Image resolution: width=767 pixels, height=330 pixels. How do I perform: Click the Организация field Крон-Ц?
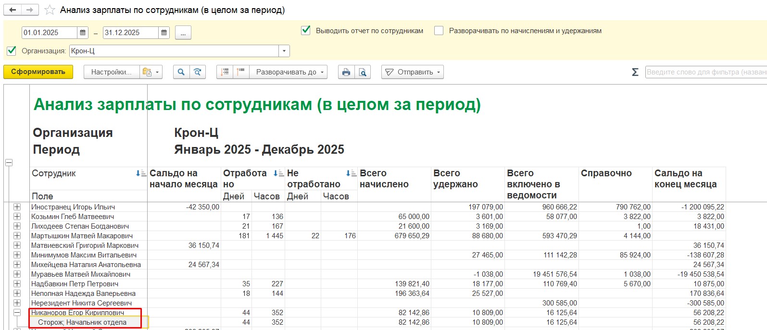175,51
